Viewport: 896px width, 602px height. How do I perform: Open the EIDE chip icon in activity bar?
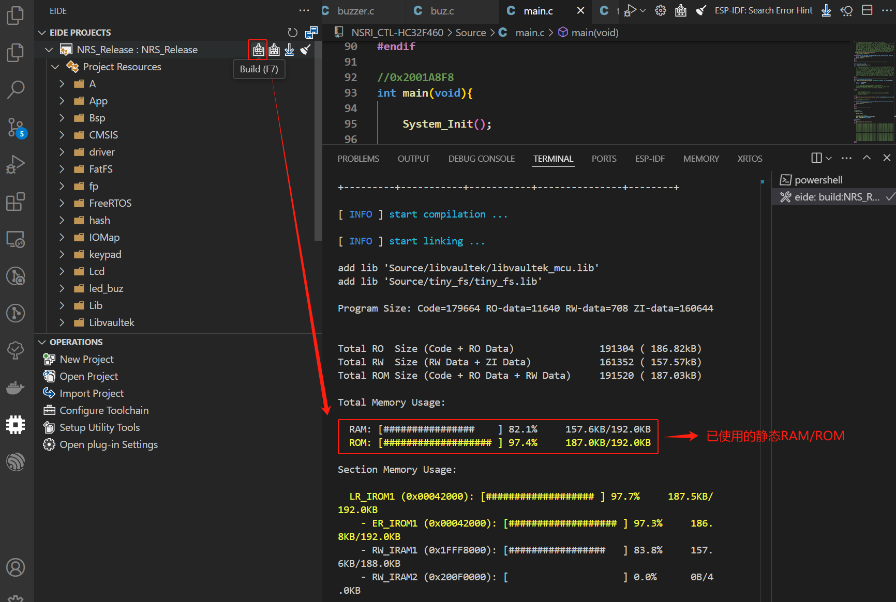click(16, 424)
